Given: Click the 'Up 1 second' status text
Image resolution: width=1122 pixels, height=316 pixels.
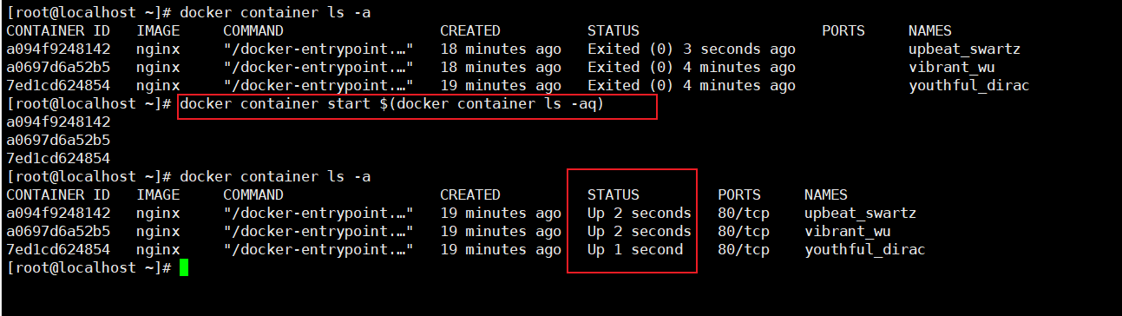Looking at the screenshot, I should 635,250.
